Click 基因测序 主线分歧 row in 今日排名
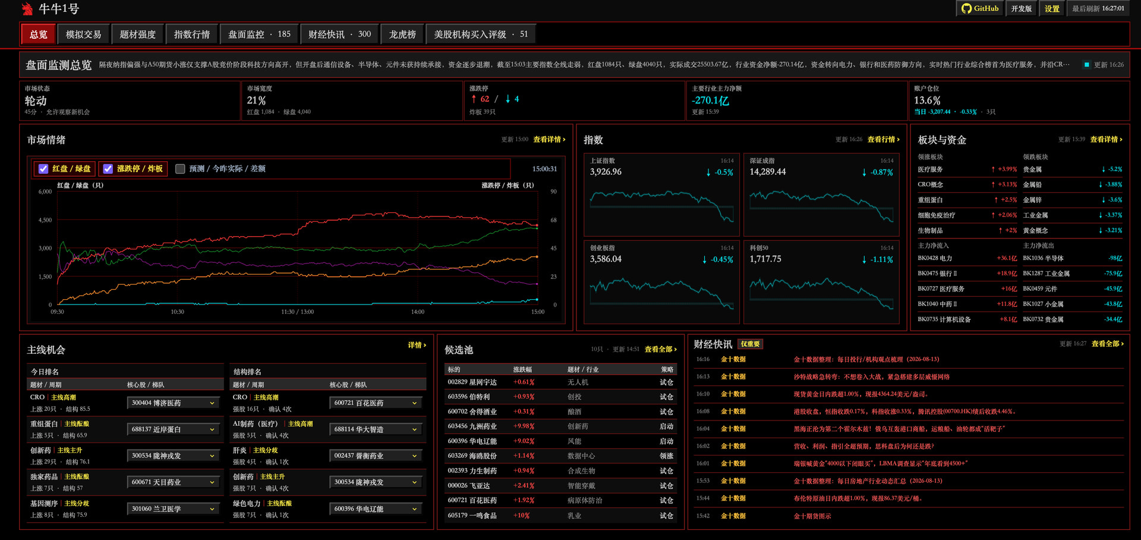 coord(125,509)
